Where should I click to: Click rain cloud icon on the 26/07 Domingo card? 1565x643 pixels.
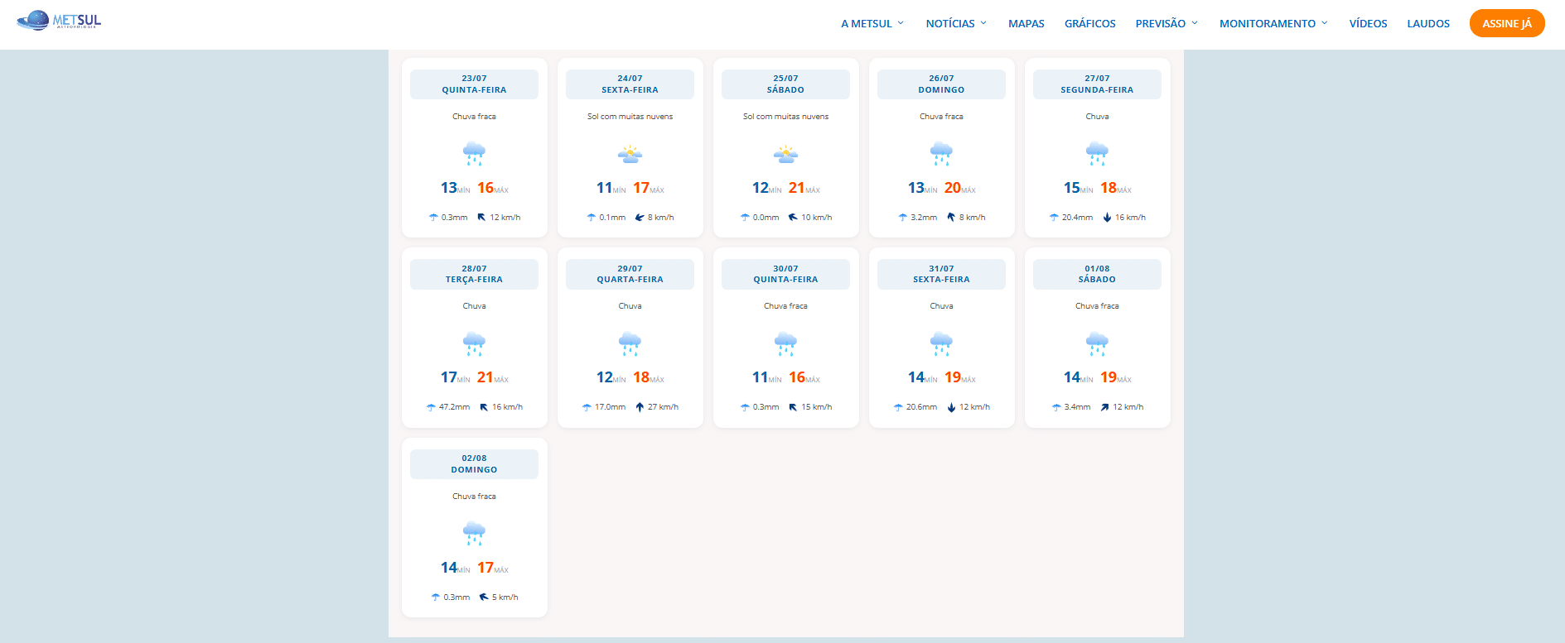pyautogui.click(x=941, y=153)
